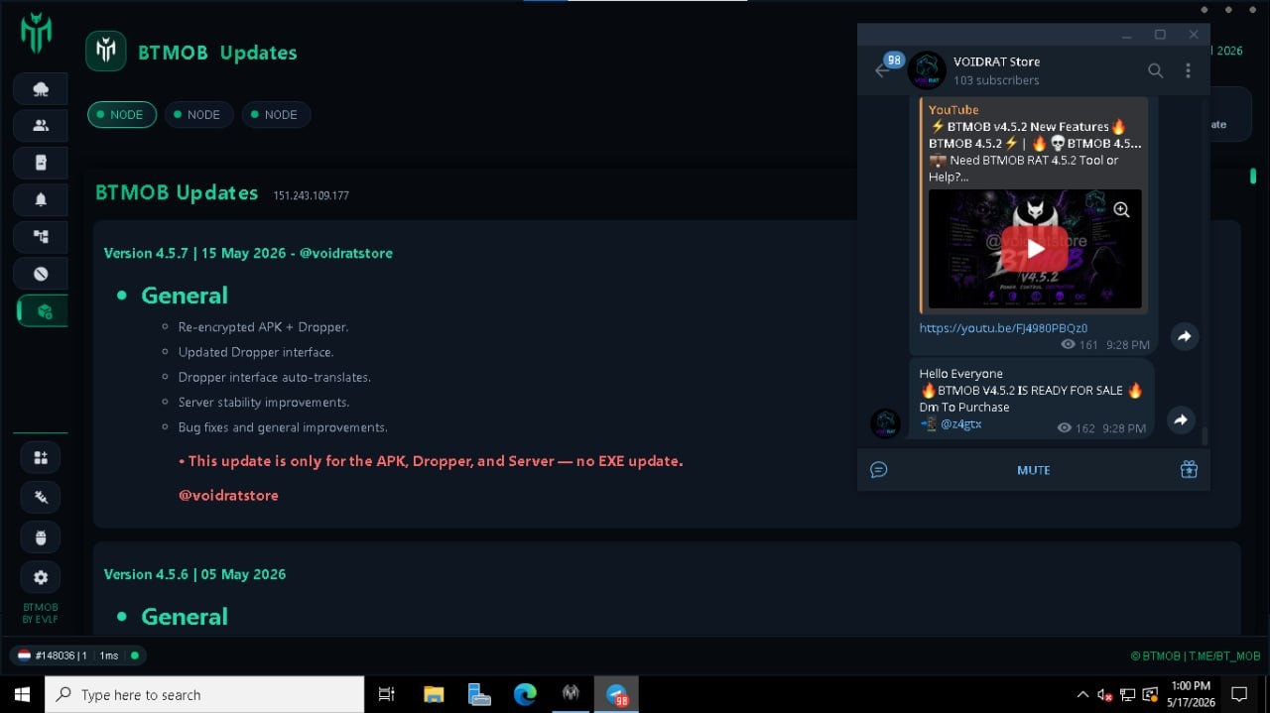This screenshot has width=1270, height=713.
Task: Open the Telegram discussion comments icon
Action: pos(878,470)
